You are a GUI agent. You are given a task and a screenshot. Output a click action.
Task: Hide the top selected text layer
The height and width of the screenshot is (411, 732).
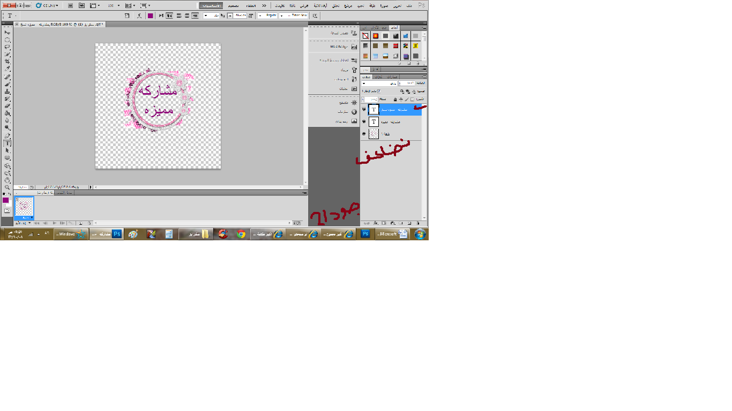coord(364,109)
